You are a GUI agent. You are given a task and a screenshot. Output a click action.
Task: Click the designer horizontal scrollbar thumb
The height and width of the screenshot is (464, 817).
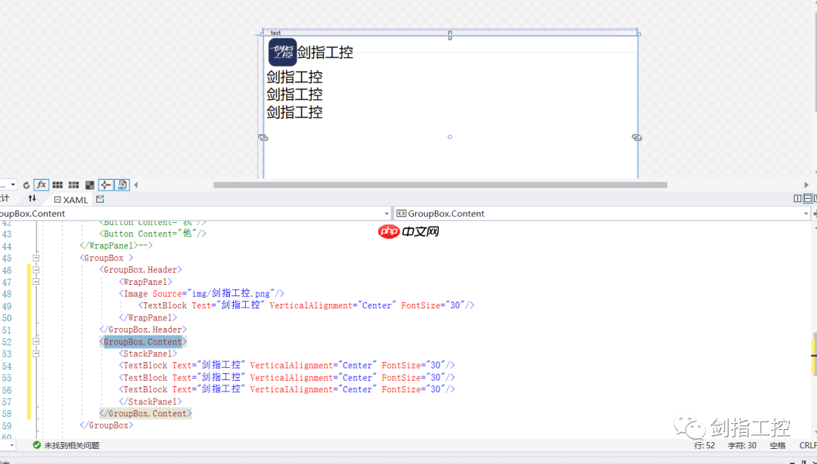pos(440,185)
